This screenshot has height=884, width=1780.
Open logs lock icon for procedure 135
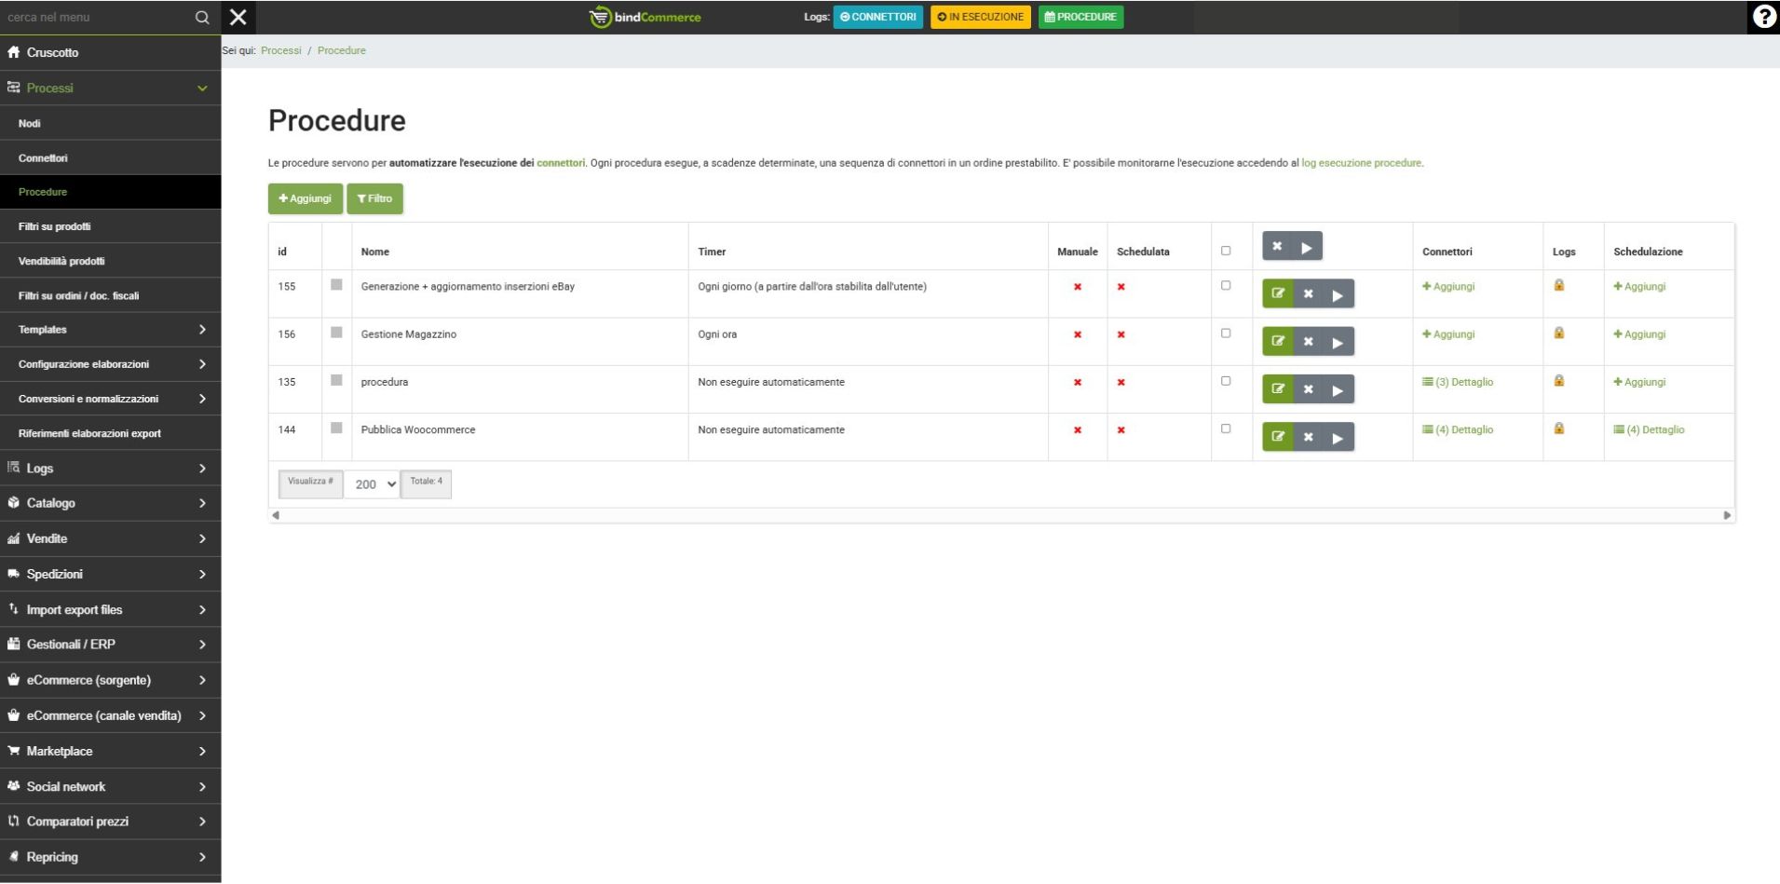pyautogui.click(x=1558, y=381)
